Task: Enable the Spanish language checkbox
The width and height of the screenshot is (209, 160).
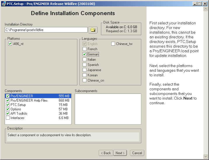Action: (x=85, y=65)
